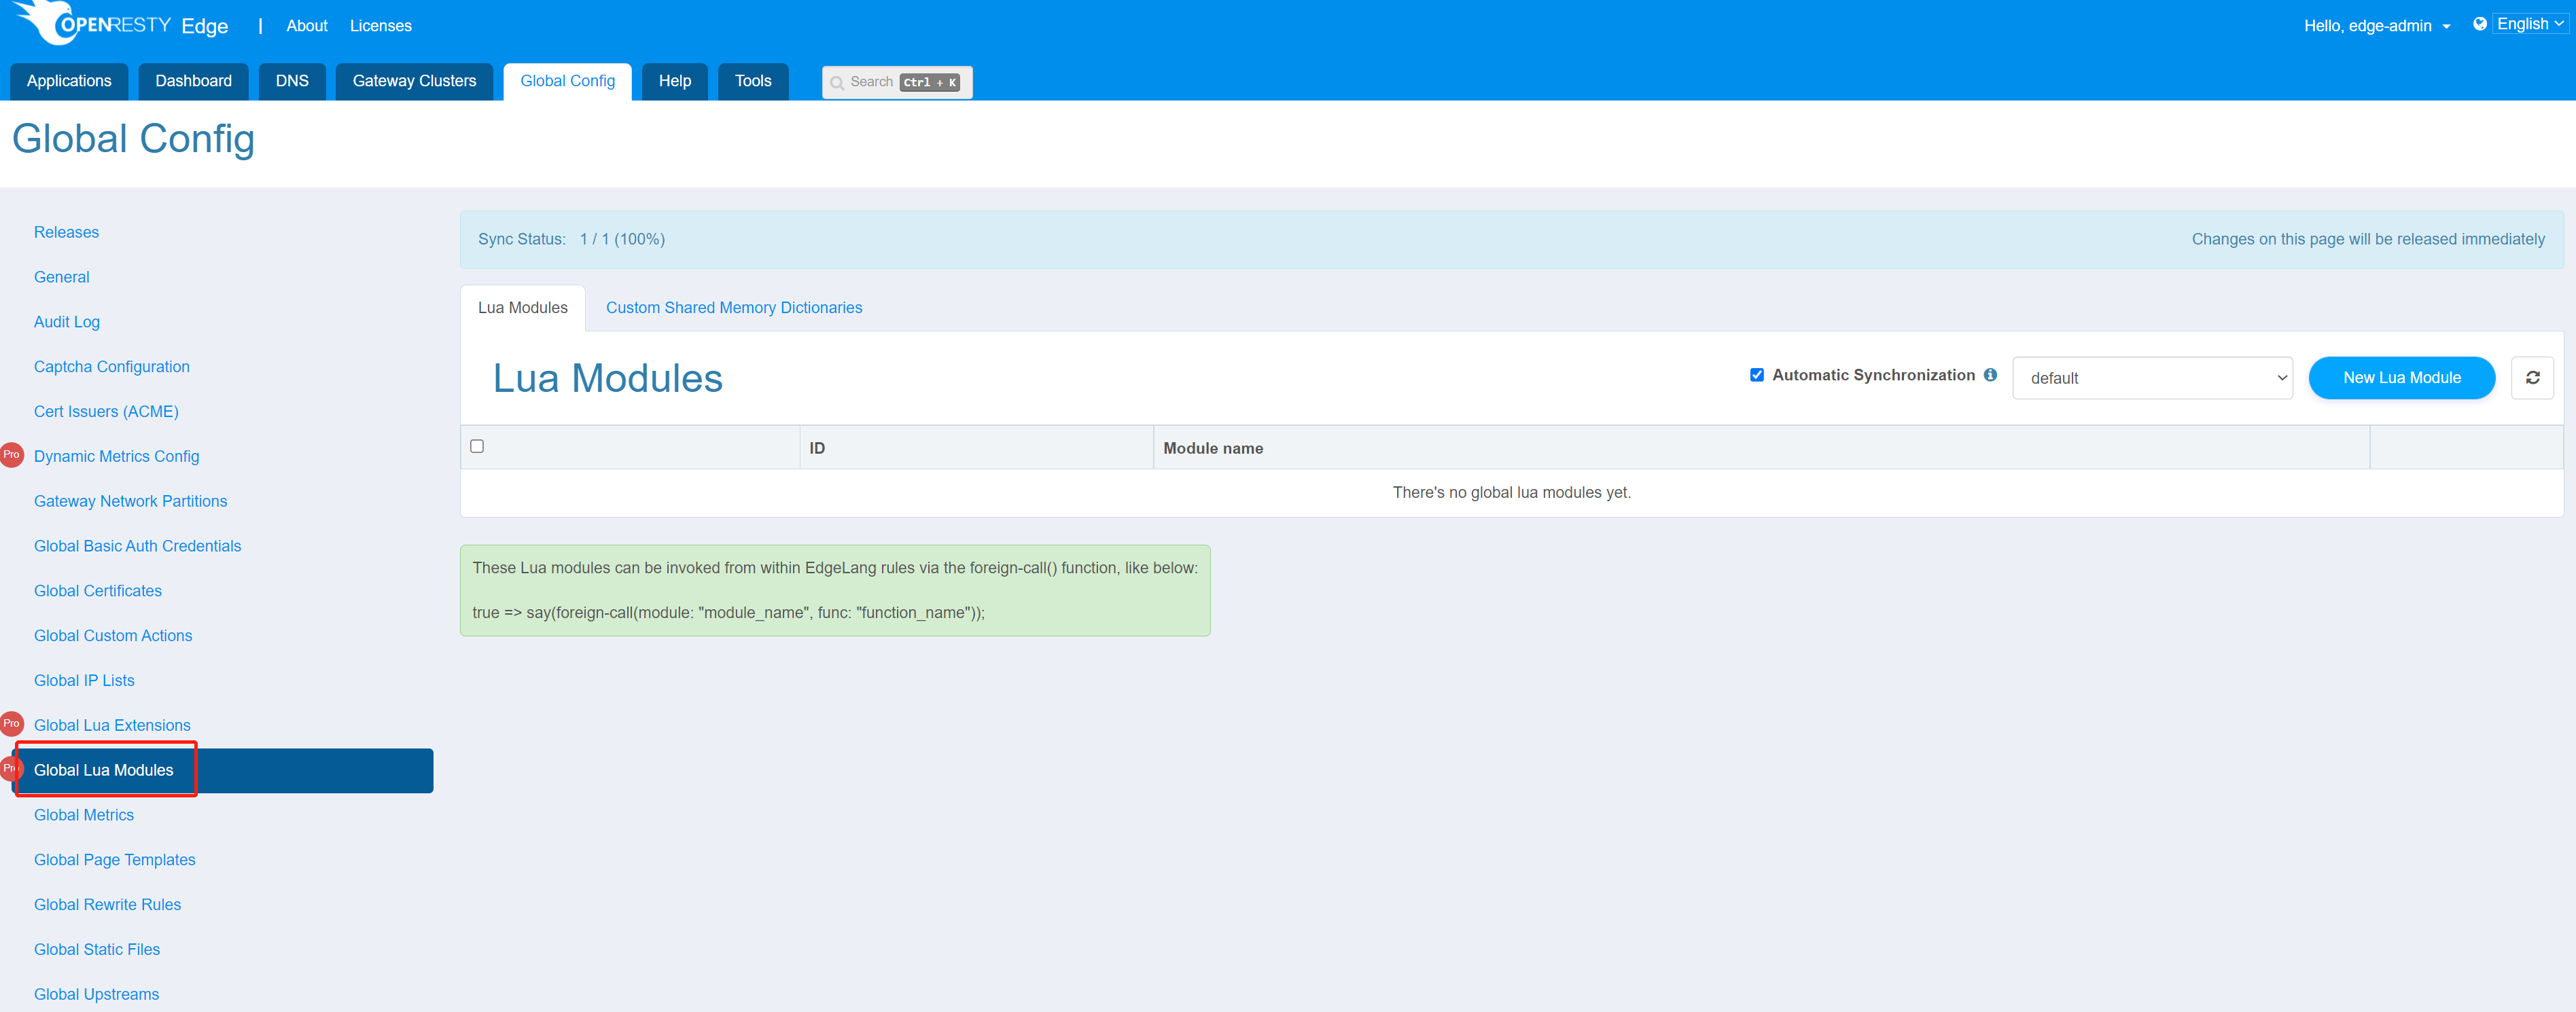The width and height of the screenshot is (2576, 1012).
Task: Open Global Metrics in the sidebar
Action: [83, 815]
